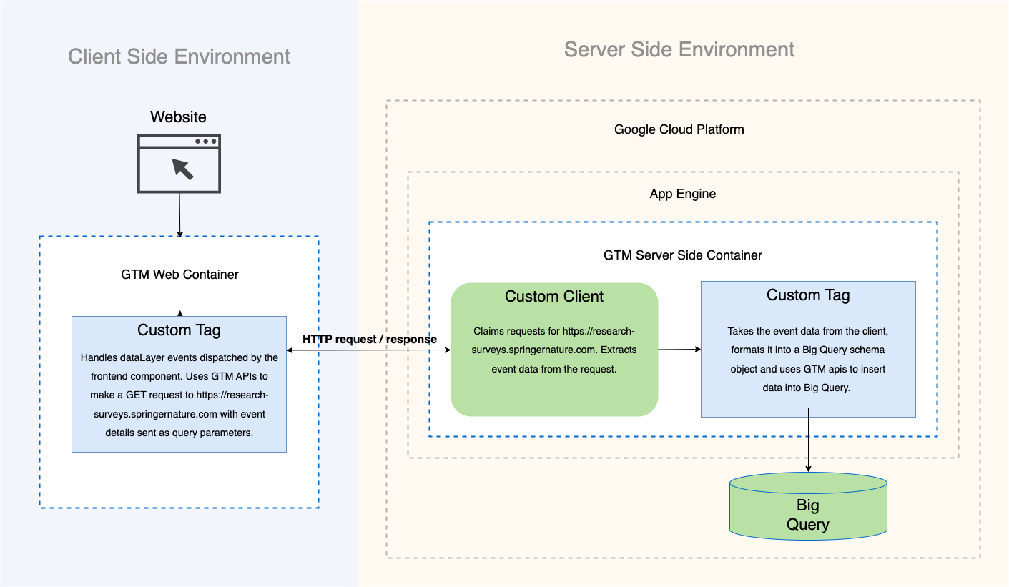Click the 'Handles dataLayer events' description text
Image resolution: width=1009 pixels, height=587 pixels.
(179, 395)
